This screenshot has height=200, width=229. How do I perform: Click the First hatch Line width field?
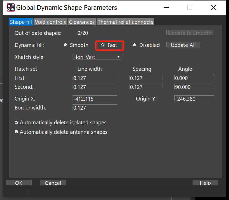[95, 78]
